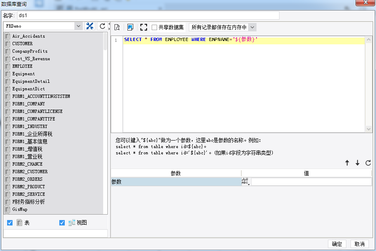Screen dimensions: 376x251
Task: Select the FORM1_企业所得税 table
Action: point(32,134)
